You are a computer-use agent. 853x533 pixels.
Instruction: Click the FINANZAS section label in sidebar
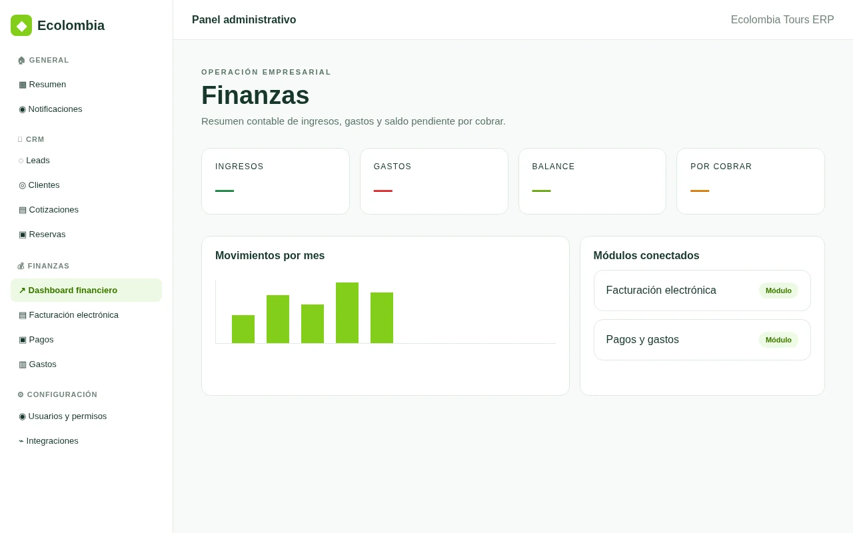click(43, 266)
